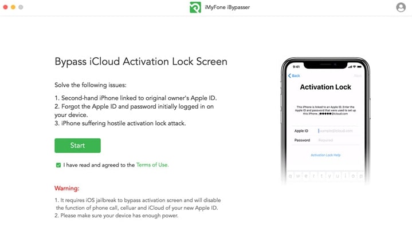Click the gray disabled zoom window button
Viewport: 412px width, 243px height.
point(21,7)
